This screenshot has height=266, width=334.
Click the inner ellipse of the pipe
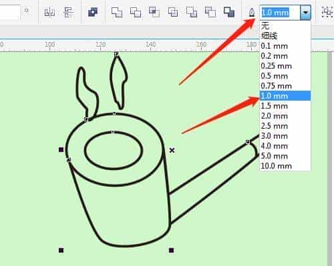point(113,151)
